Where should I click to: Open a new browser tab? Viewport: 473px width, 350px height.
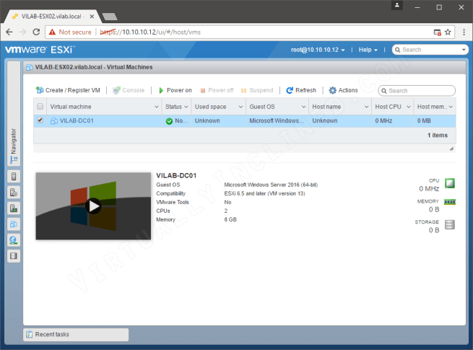pyautogui.click(x=110, y=17)
